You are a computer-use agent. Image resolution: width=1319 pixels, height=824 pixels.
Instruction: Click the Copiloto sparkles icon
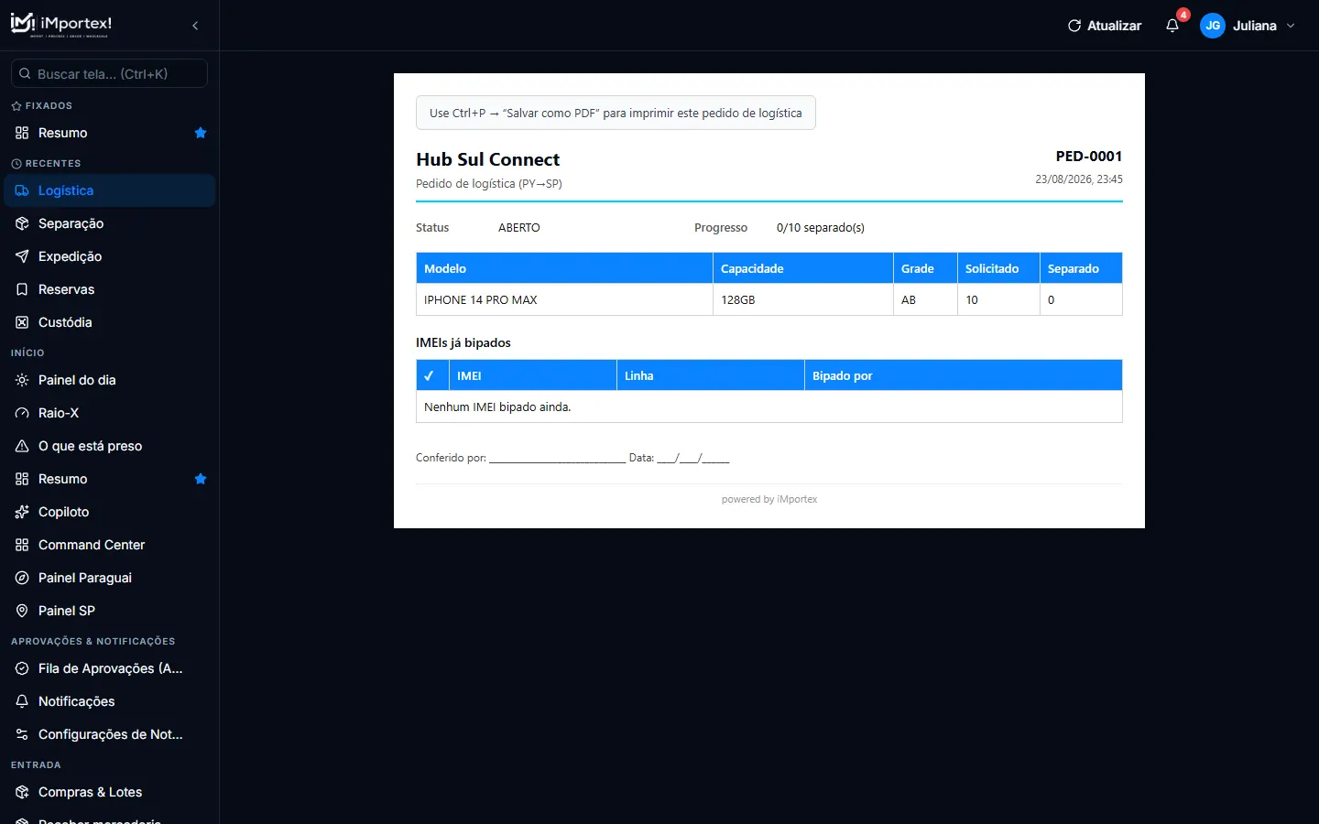[22, 512]
